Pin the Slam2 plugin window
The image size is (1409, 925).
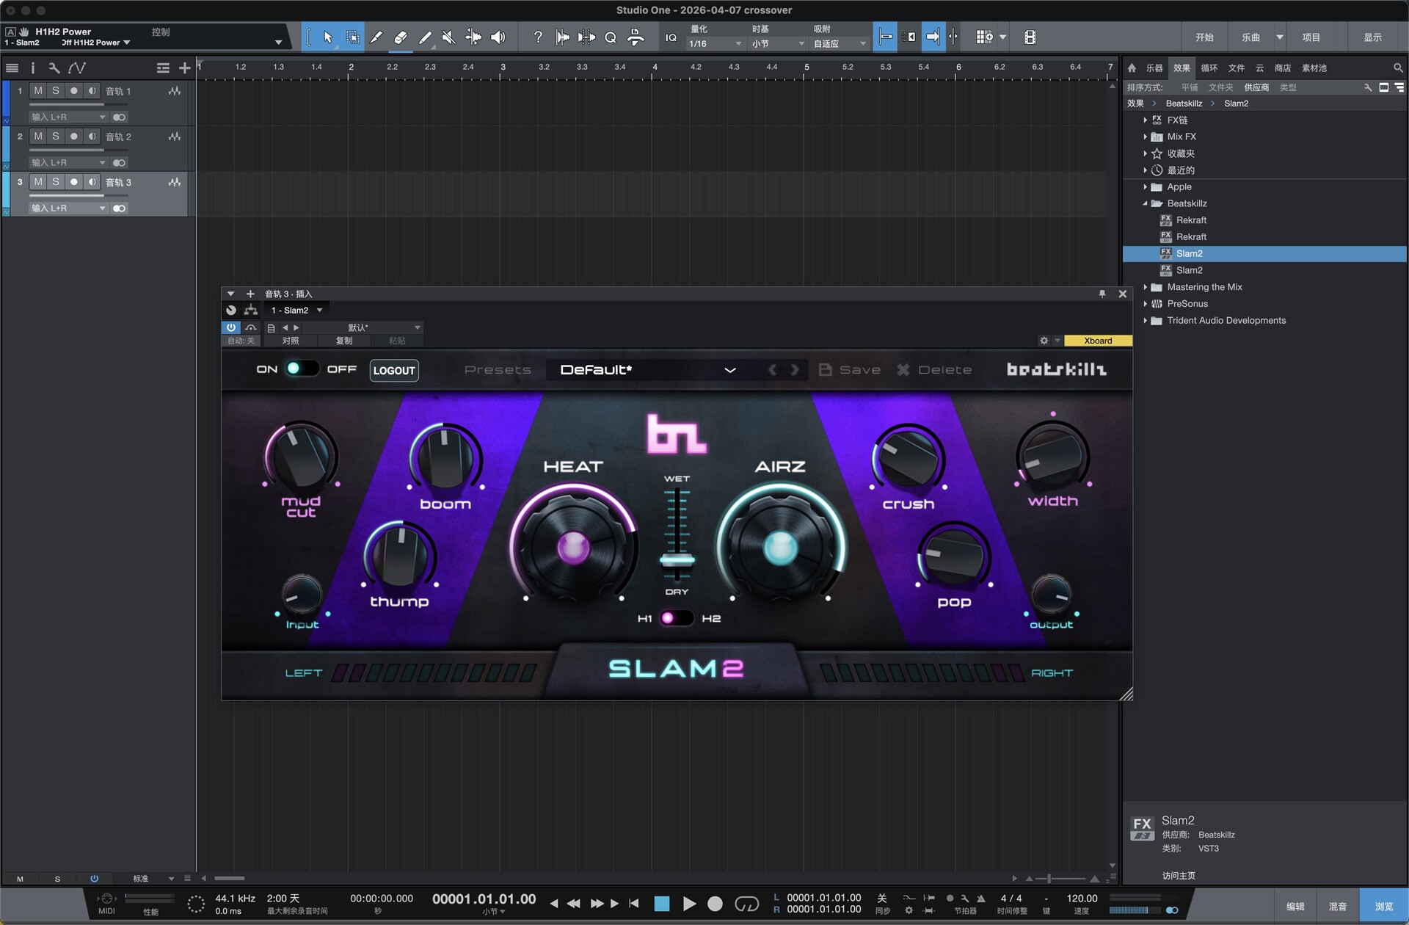(1102, 294)
